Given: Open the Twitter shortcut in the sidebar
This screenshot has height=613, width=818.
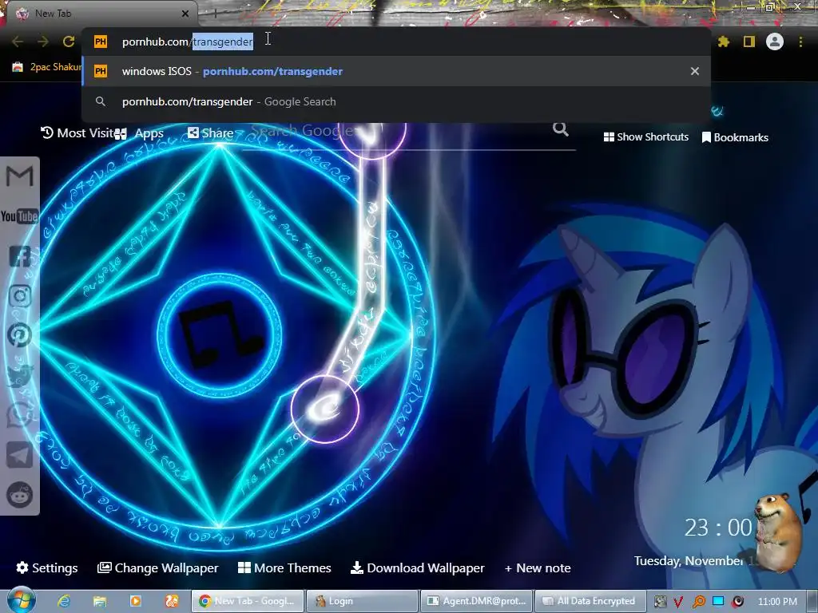Looking at the screenshot, I should (20, 375).
